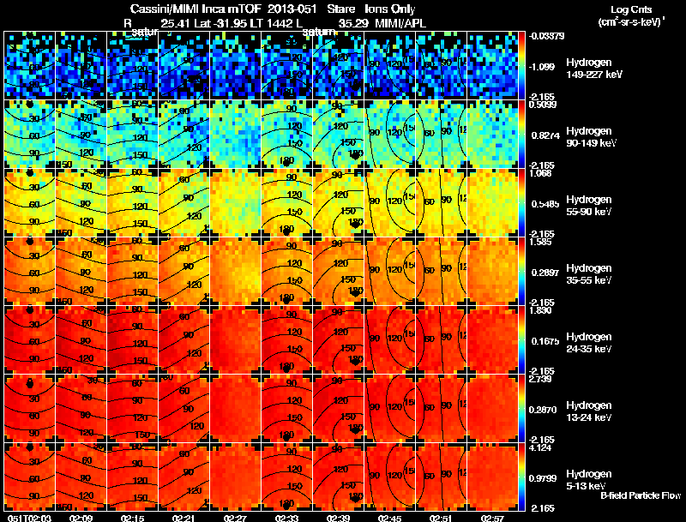Click the 'Ions Only' title text
Viewport: 686px width, 522px height.
pyautogui.click(x=390, y=9)
